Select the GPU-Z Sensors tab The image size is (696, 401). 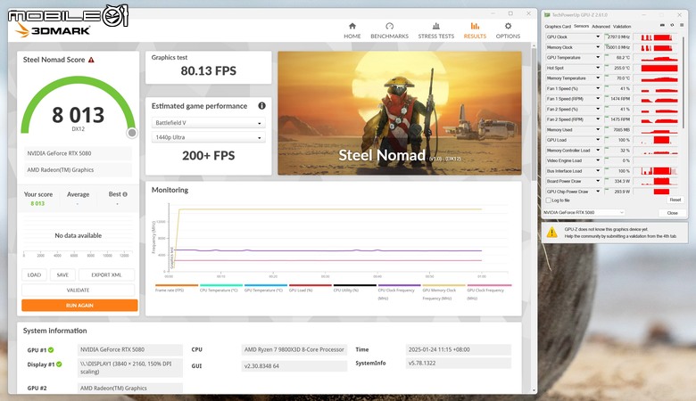tap(581, 26)
